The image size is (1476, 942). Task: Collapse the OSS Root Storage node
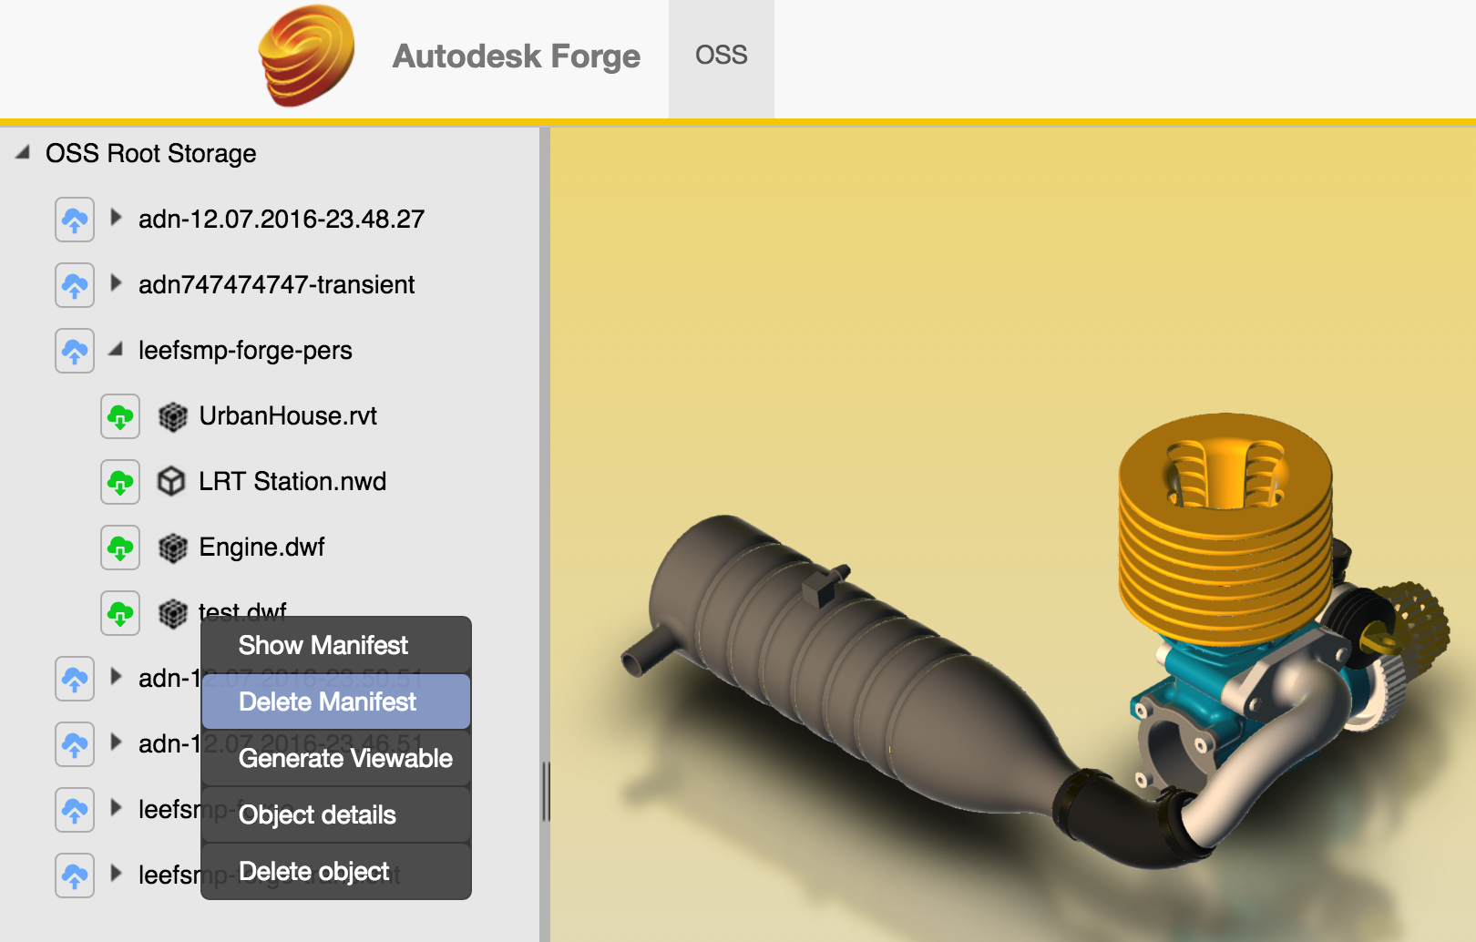pyautogui.click(x=23, y=152)
